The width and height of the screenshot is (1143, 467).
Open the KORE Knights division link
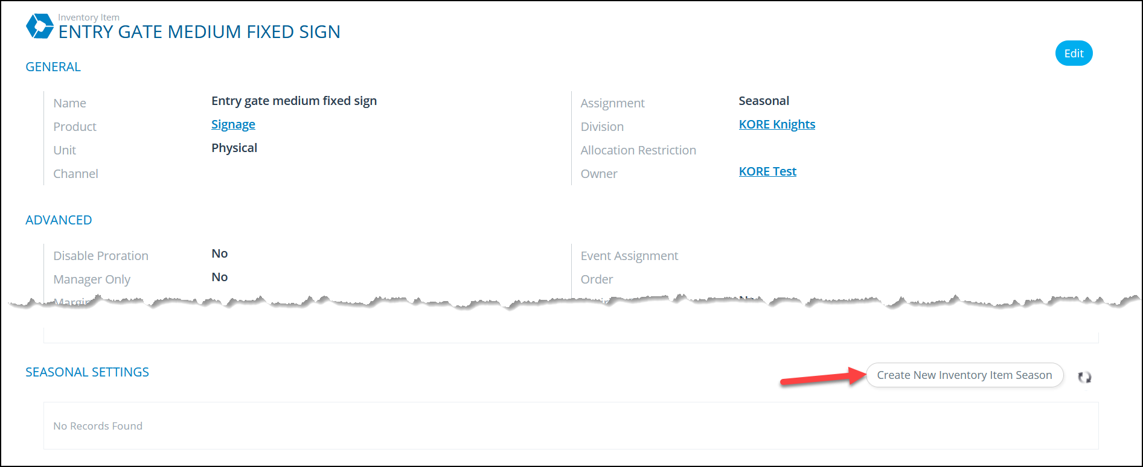pos(776,124)
